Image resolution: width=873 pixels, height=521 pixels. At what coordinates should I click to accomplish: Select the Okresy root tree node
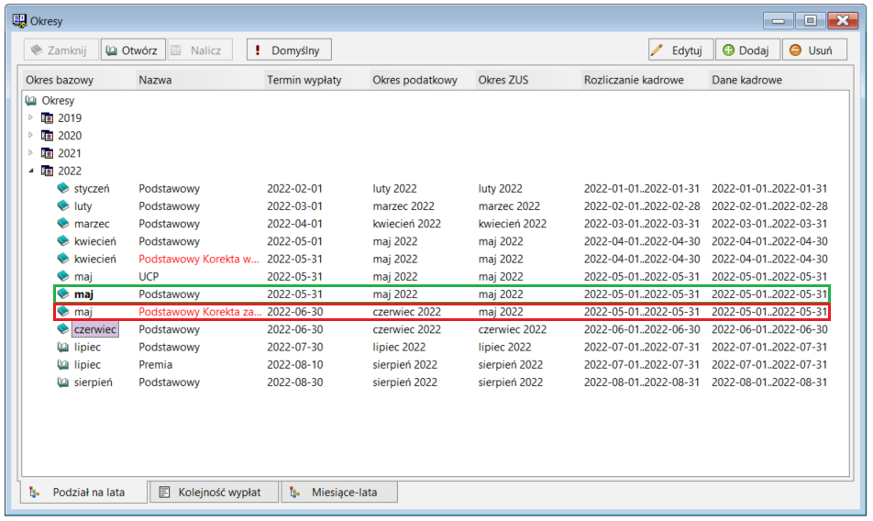pos(58,100)
